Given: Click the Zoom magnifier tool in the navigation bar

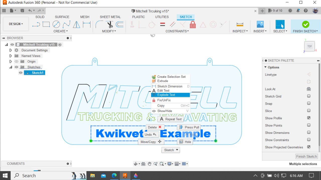Looking at the screenshot, I should click(156, 164).
